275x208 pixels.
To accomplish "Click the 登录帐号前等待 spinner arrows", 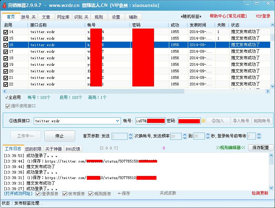I will pyautogui.click(x=259, y=136).
